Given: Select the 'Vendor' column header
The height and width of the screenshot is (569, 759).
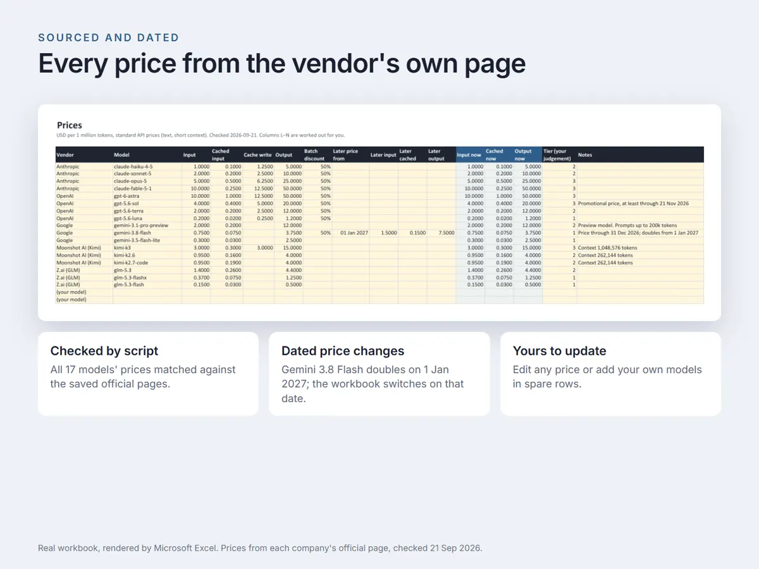Looking at the screenshot, I should (x=84, y=155).
